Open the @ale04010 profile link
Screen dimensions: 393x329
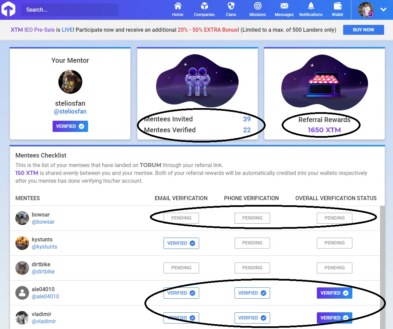click(45, 297)
